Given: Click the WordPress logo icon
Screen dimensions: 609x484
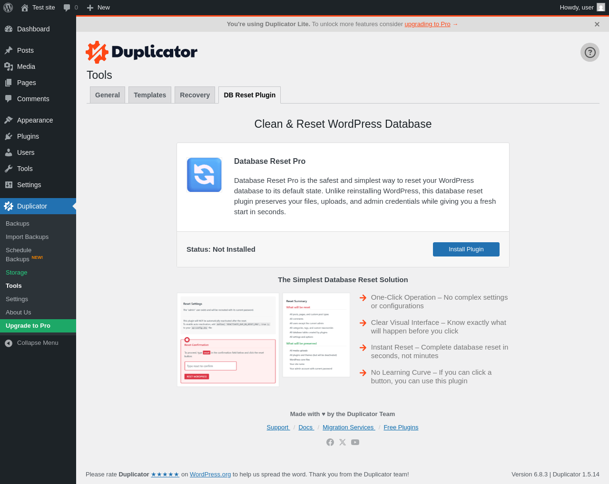Looking at the screenshot, I should (8, 8).
